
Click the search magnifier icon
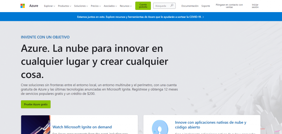click(x=172, y=6)
